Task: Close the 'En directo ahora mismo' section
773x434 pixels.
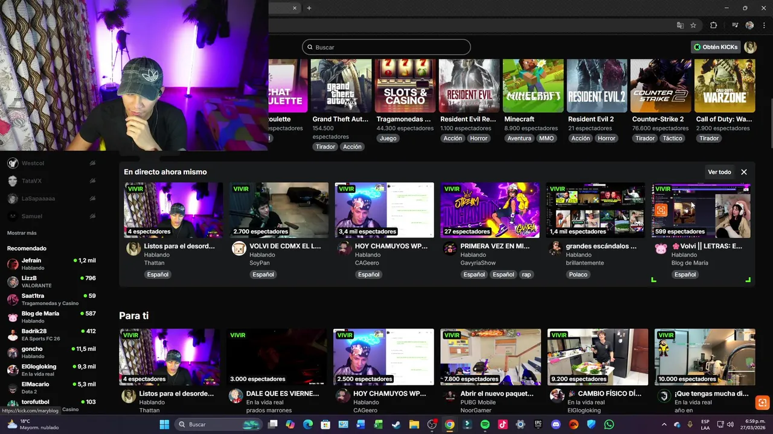Action: pos(744,172)
